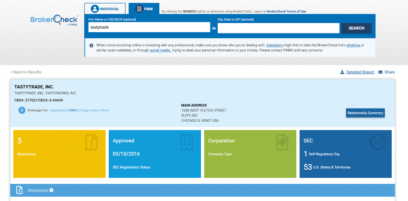Viewport: 408px width, 201px height.
Task: Switch to the Individual search tab
Action: pyautogui.click(x=105, y=9)
